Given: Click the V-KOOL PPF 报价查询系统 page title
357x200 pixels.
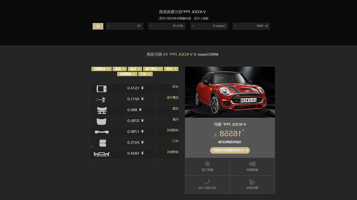Looking at the screenshot, I should coord(182,12).
